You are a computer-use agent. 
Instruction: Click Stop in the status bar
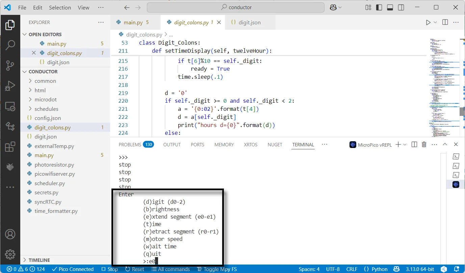click(x=110, y=269)
